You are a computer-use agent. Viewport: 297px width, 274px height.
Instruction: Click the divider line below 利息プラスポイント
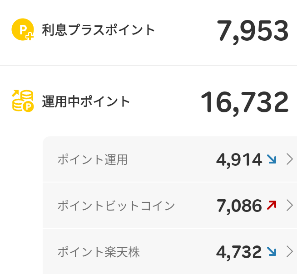(x=148, y=65)
